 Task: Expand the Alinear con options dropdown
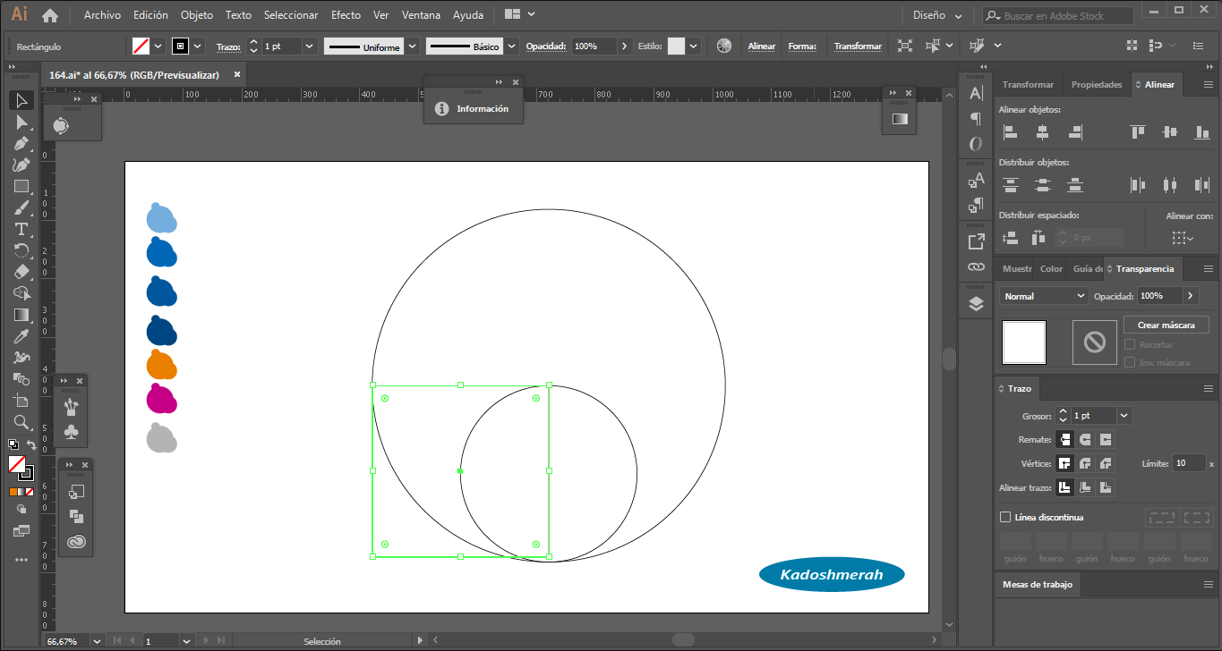pos(1183,238)
